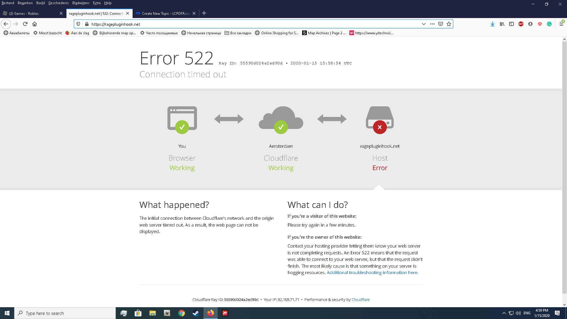The height and width of the screenshot is (319, 567).
Task: Open Steam from the taskbar
Action: pos(196,313)
